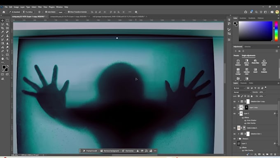This screenshot has width=280, height=158.
Task: Click the create new group folder icon
Action: (x=267, y=154)
